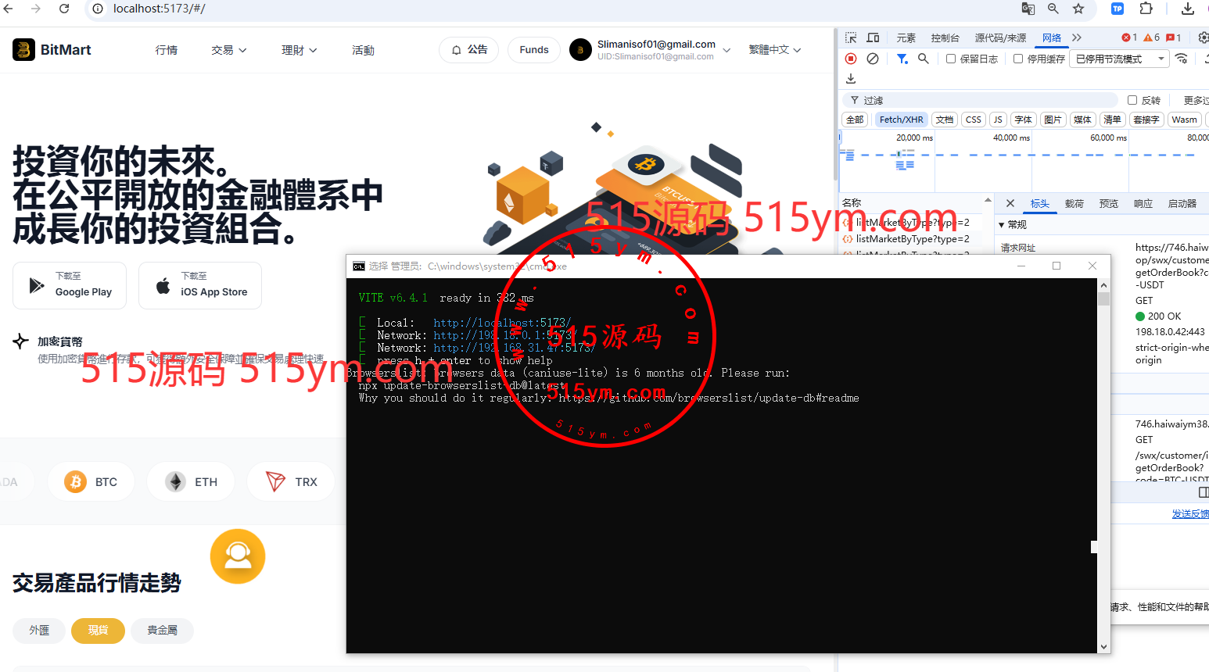Image resolution: width=1209 pixels, height=672 pixels.
Task: Click the blue TP extension icon
Action: point(1118,9)
